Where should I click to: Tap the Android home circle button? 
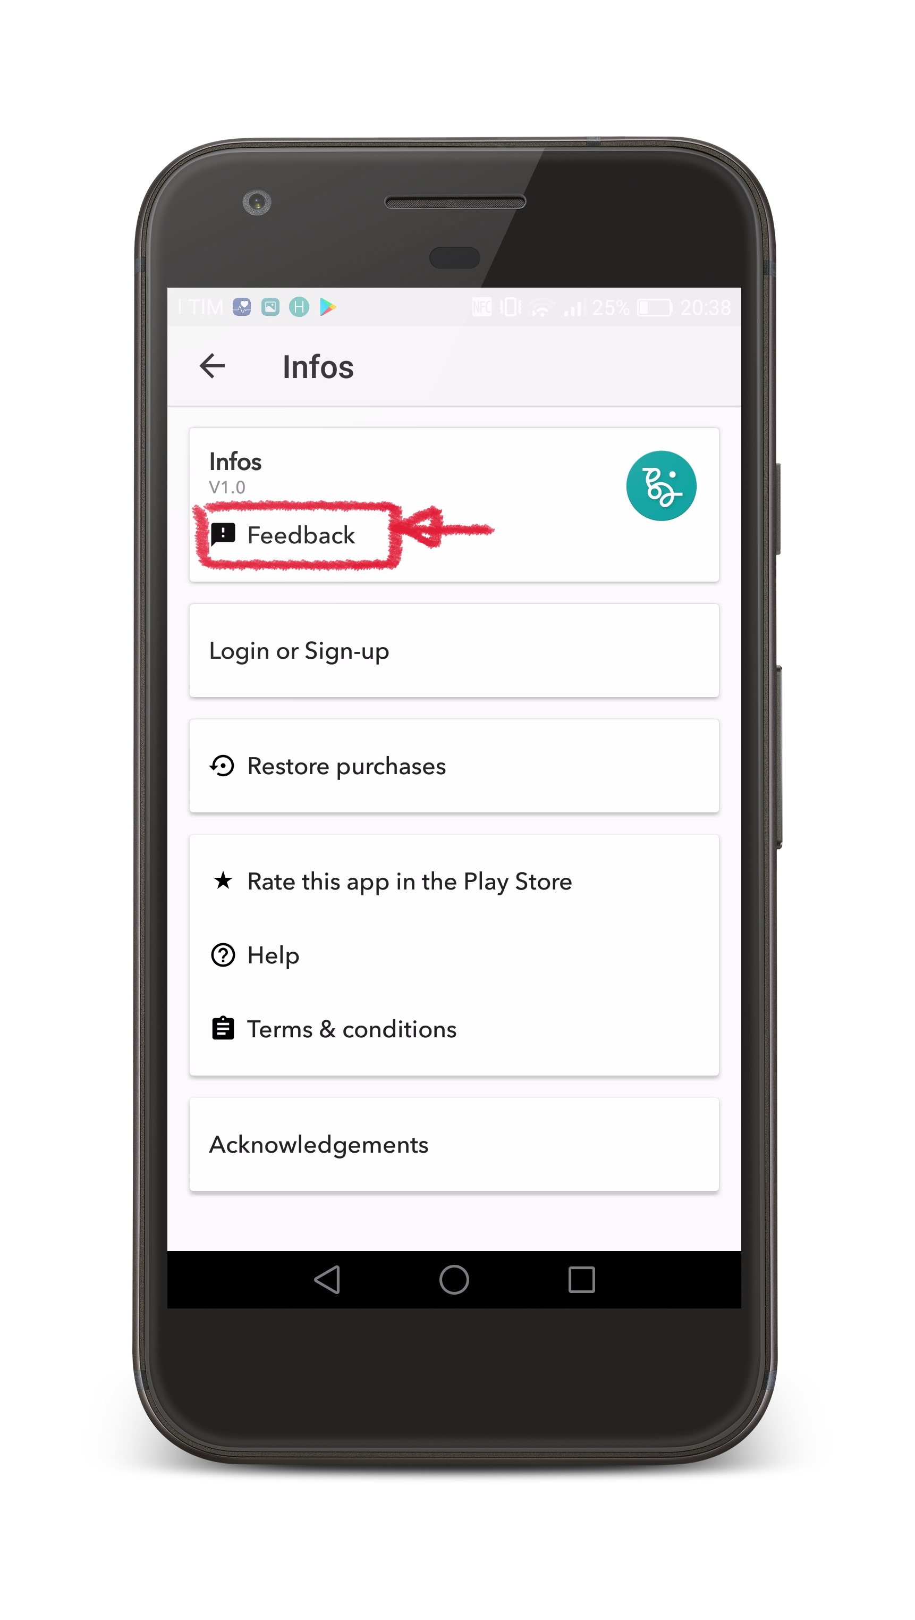coord(454,1279)
